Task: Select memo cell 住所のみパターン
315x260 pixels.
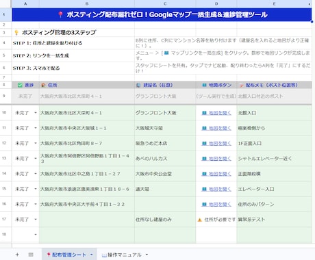Action: click(x=274, y=204)
